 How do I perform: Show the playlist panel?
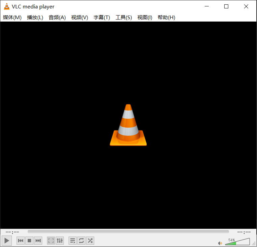click(73, 241)
